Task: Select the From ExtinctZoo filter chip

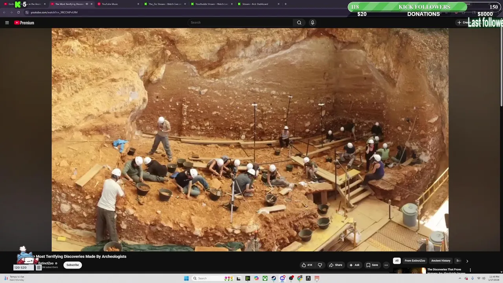Action: tap(415, 261)
